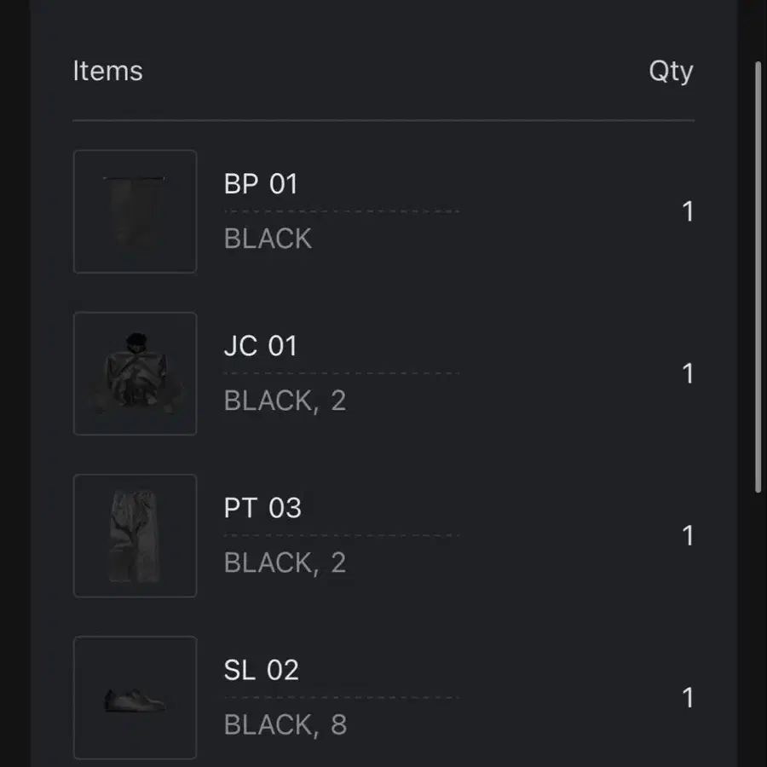Image resolution: width=767 pixels, height=767 pixels.
Task: Click the quantity value for SL 02
Action: click(x=688, y=697)
